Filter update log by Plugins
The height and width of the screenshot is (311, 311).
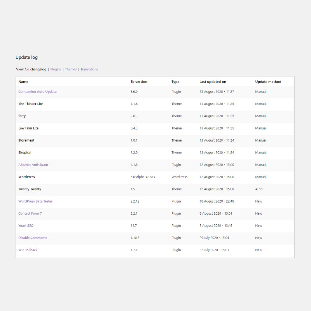coord(56,69)
